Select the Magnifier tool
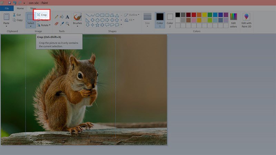This screenshot has width=276, height=155. pos(67,23)
